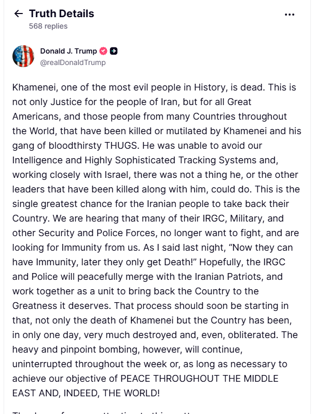The width and height of the screenshot is (327, 414).
Task: Open the profile avatar picture
Action: point(23,56)
